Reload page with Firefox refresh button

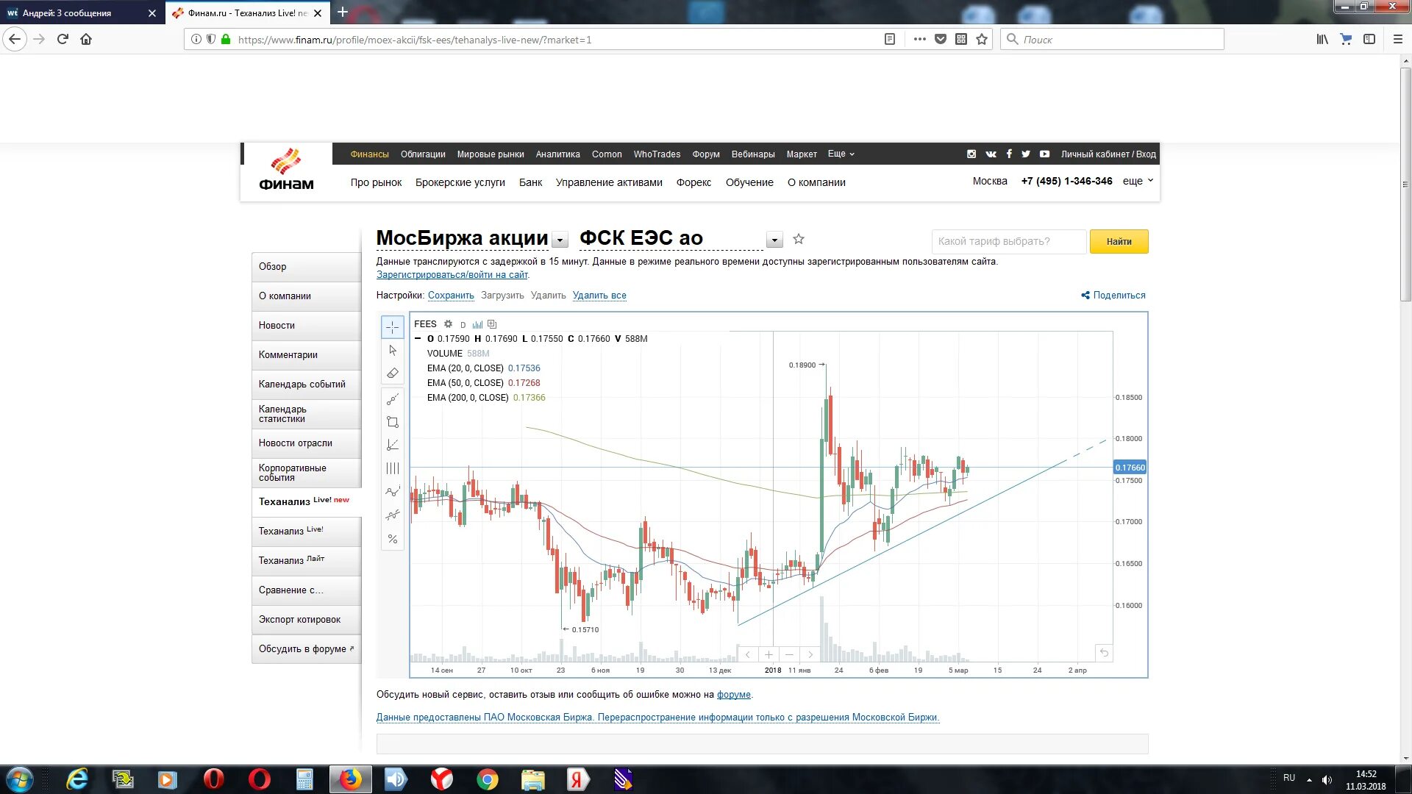coord(63,40)
